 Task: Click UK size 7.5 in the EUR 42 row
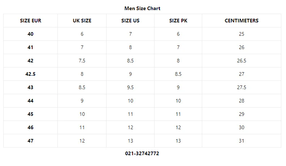(82, 61)
